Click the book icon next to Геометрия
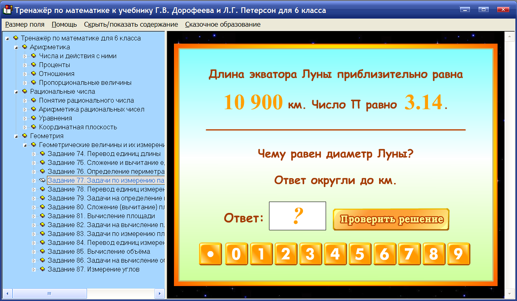517x301 pixels. (x=25, y=136)
